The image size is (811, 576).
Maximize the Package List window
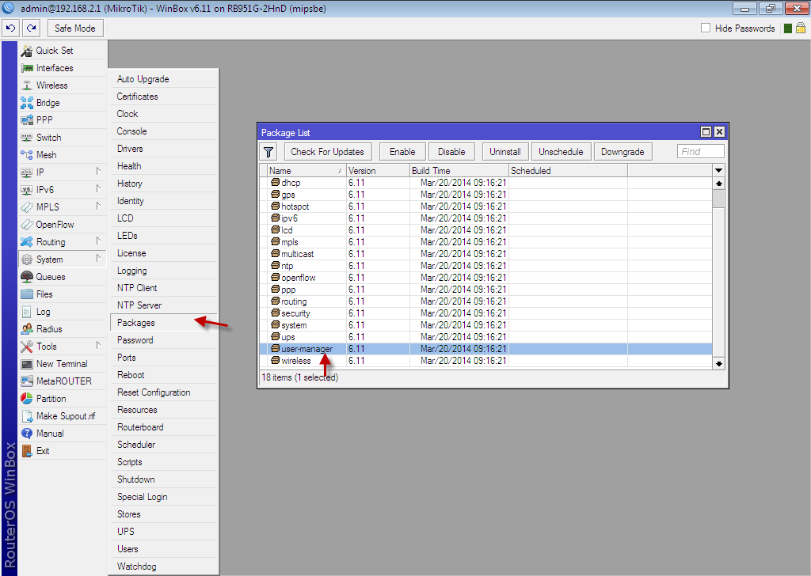(706, 132)
